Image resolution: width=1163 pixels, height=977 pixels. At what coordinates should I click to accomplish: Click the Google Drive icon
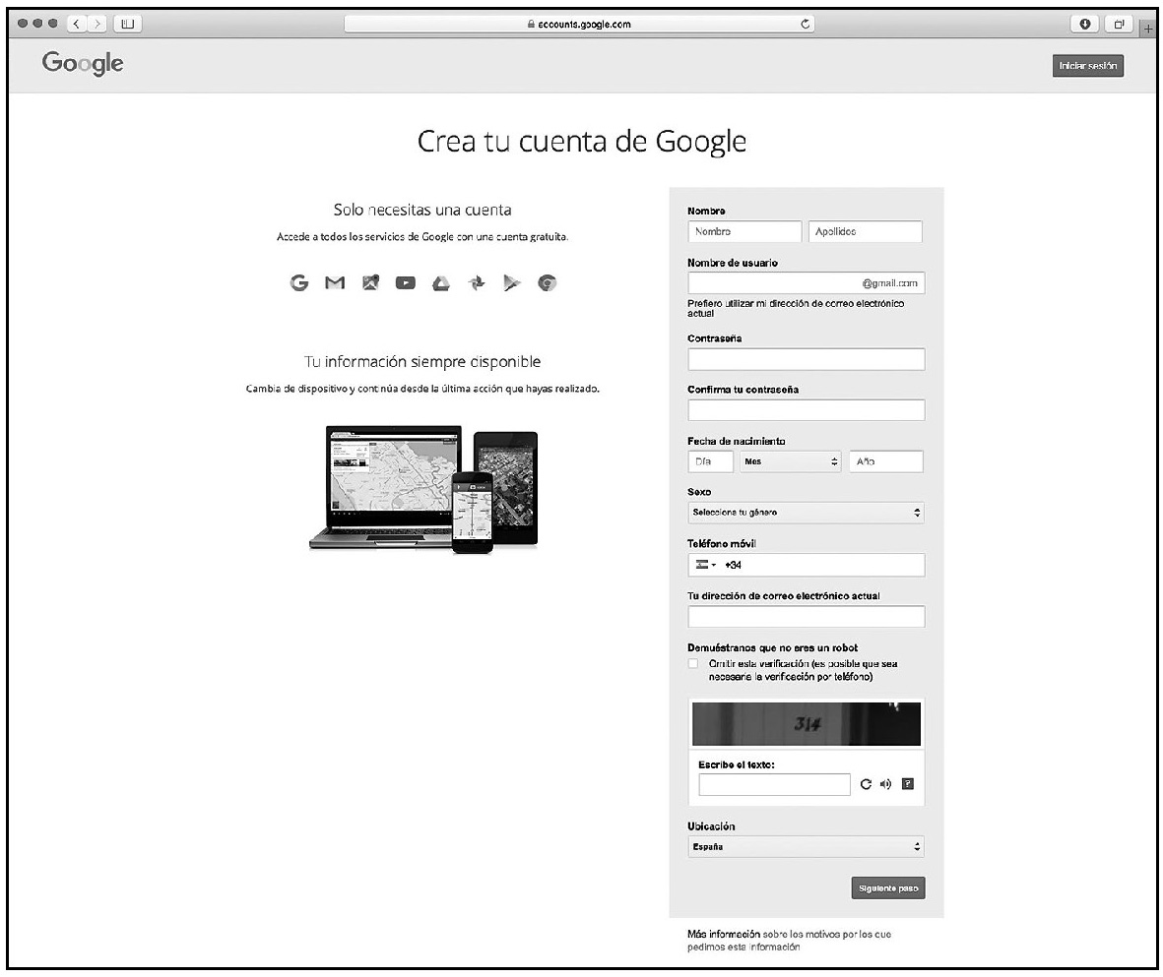tap(441, 282)
